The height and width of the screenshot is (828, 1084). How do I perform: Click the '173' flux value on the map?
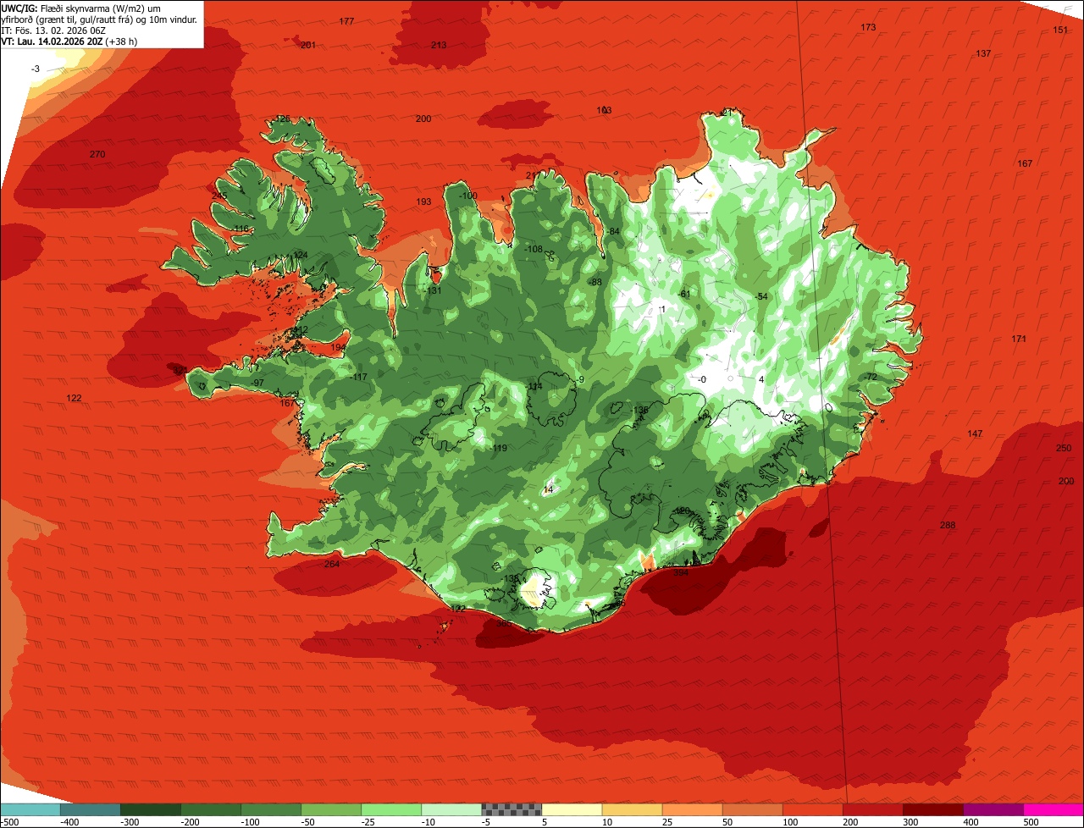[868, 27]
